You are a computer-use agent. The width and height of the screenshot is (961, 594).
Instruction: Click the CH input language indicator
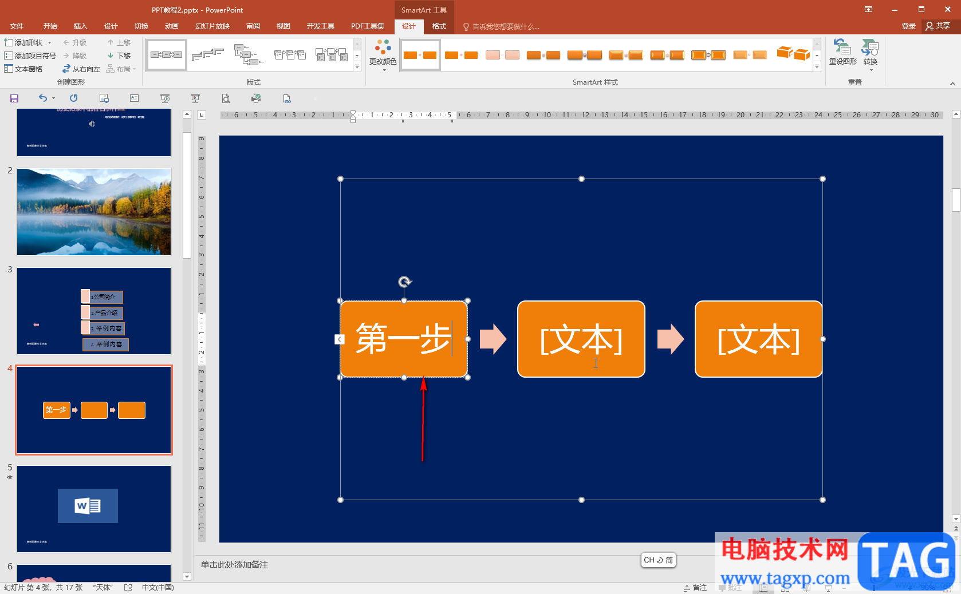658,560
